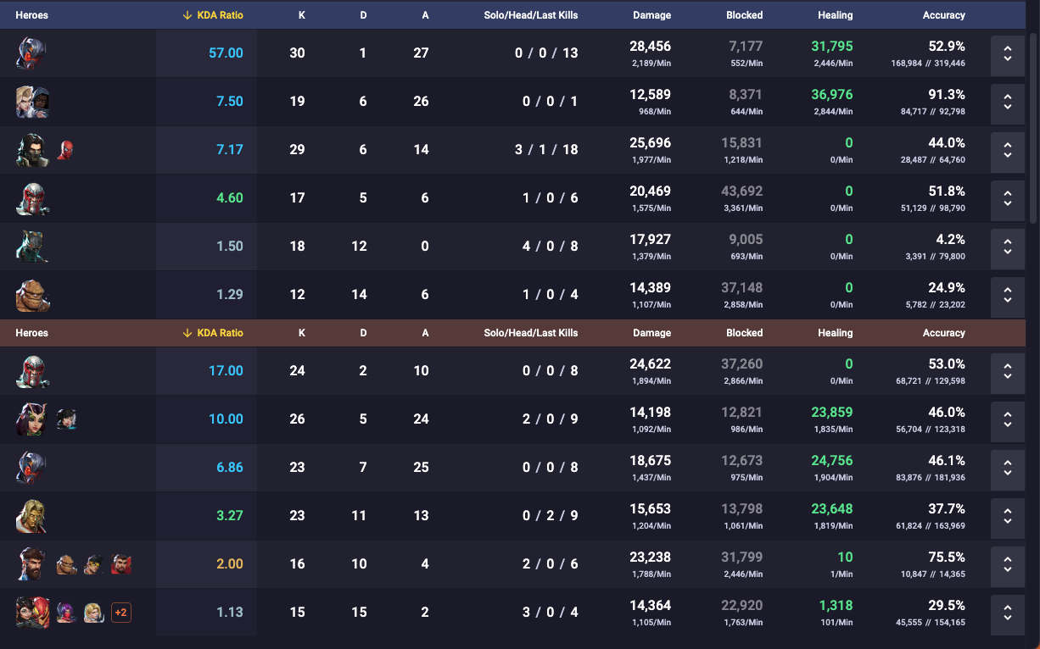Viewport: 1040px width, 649px height.
Task: Click the Winter Soldier hero icon
Action: pos(32,150)
